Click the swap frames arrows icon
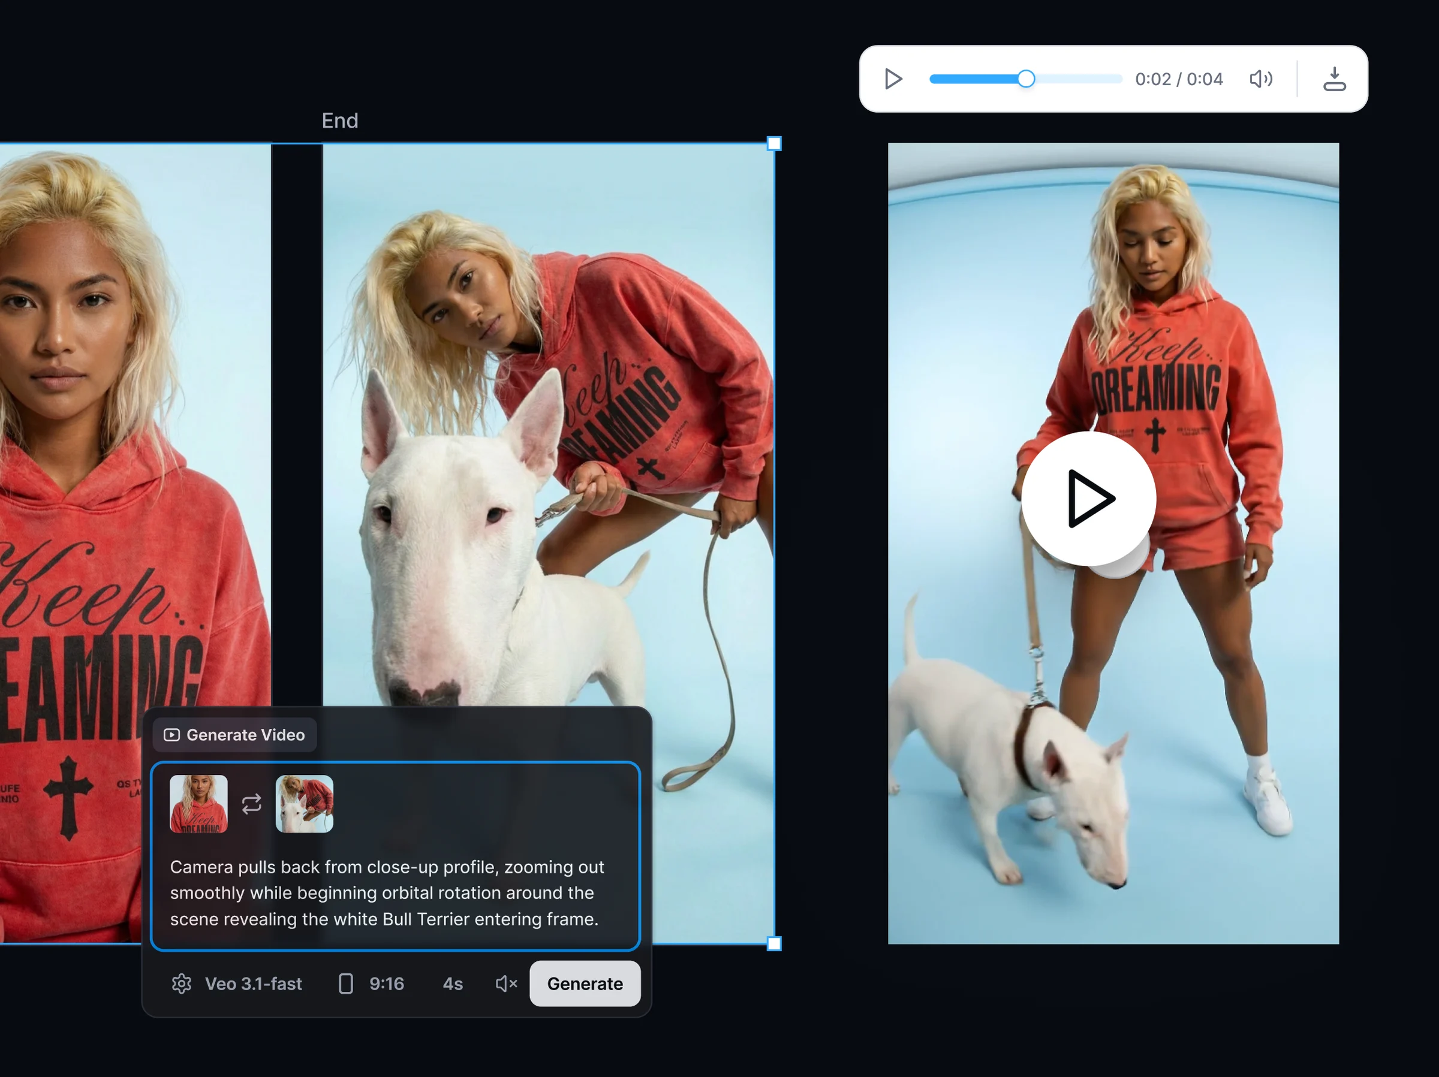Viewport: 1439px width, 1077px height. point(252,804)
